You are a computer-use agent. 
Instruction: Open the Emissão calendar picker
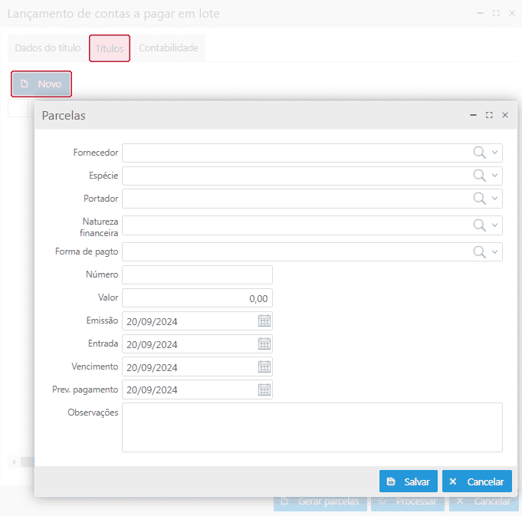point(264,321)
